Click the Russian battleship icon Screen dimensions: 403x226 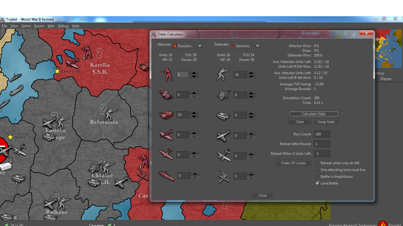point(166,176)
